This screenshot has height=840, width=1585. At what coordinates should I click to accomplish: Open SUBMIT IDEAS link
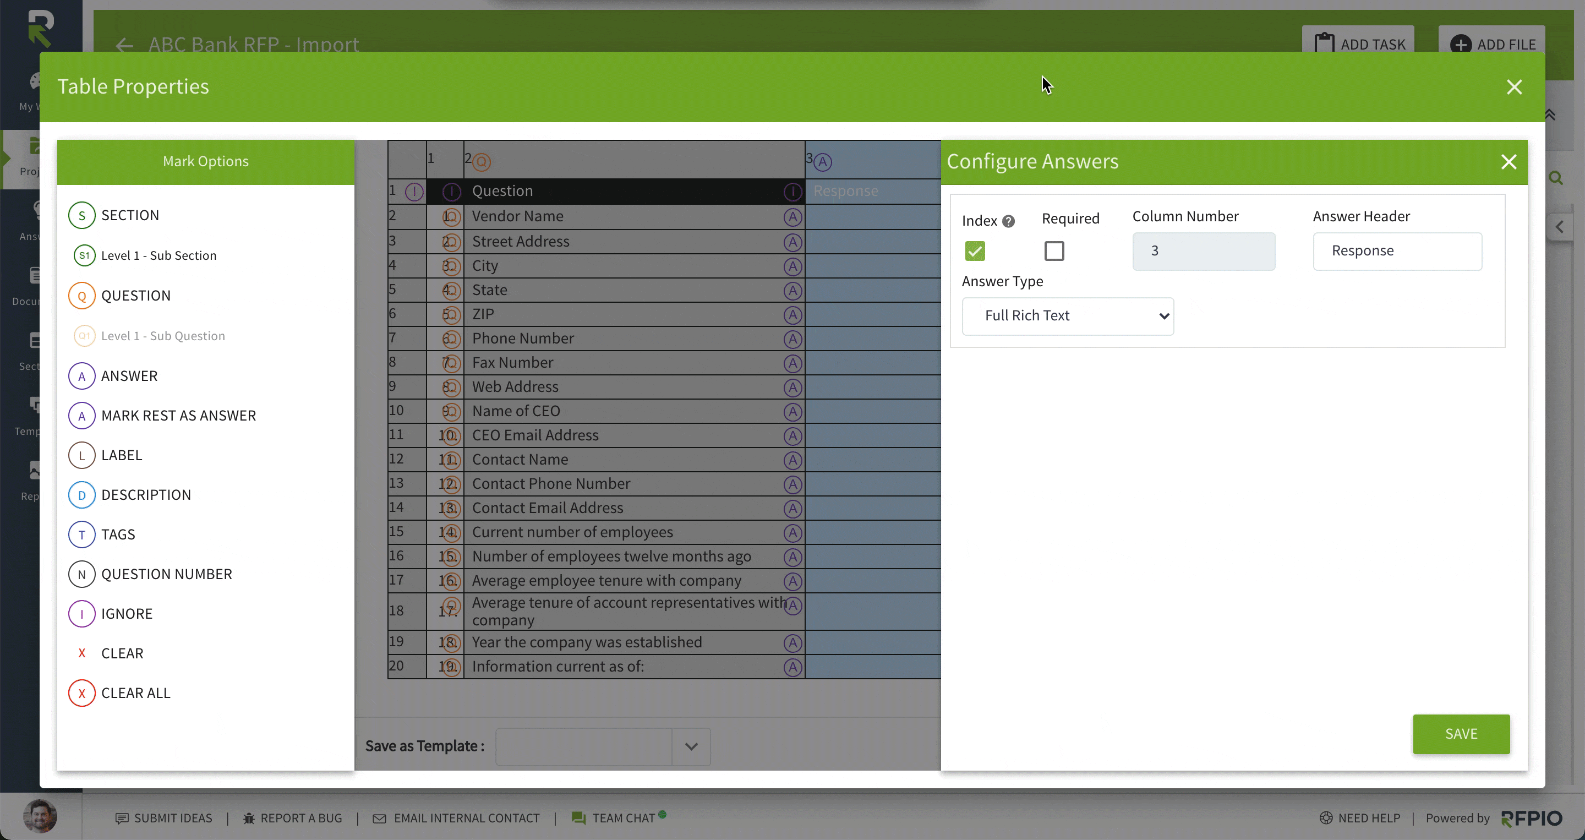pos(163,819)
